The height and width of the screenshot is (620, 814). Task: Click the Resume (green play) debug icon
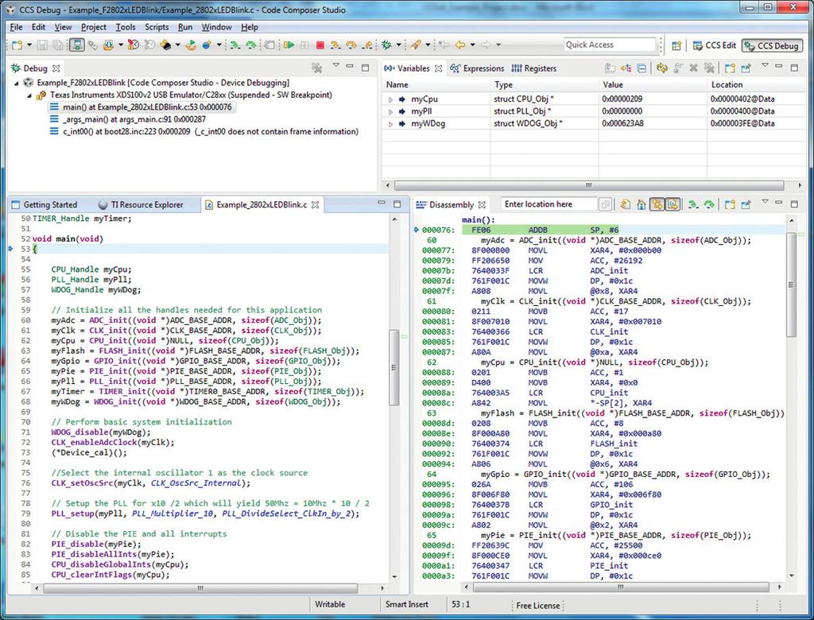point(289,45)
